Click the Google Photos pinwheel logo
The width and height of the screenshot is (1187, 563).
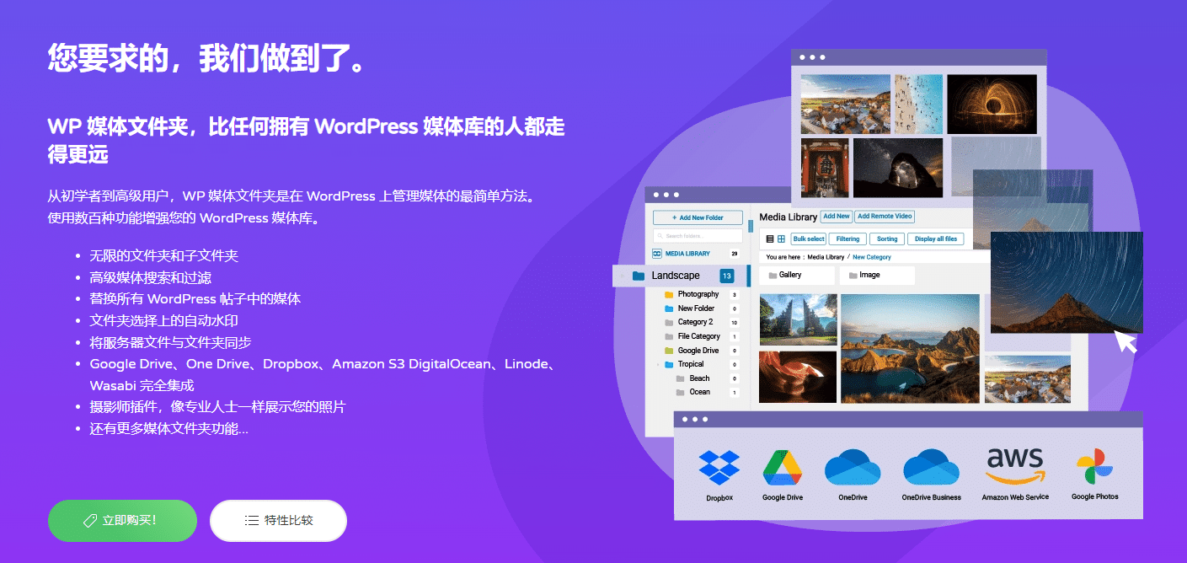1094,468
